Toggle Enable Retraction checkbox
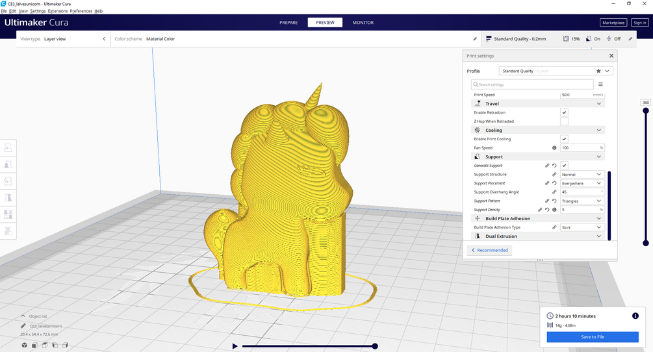The height and width of the screenshot is (352, 653). pyautogui.click(x=564, y=112)
